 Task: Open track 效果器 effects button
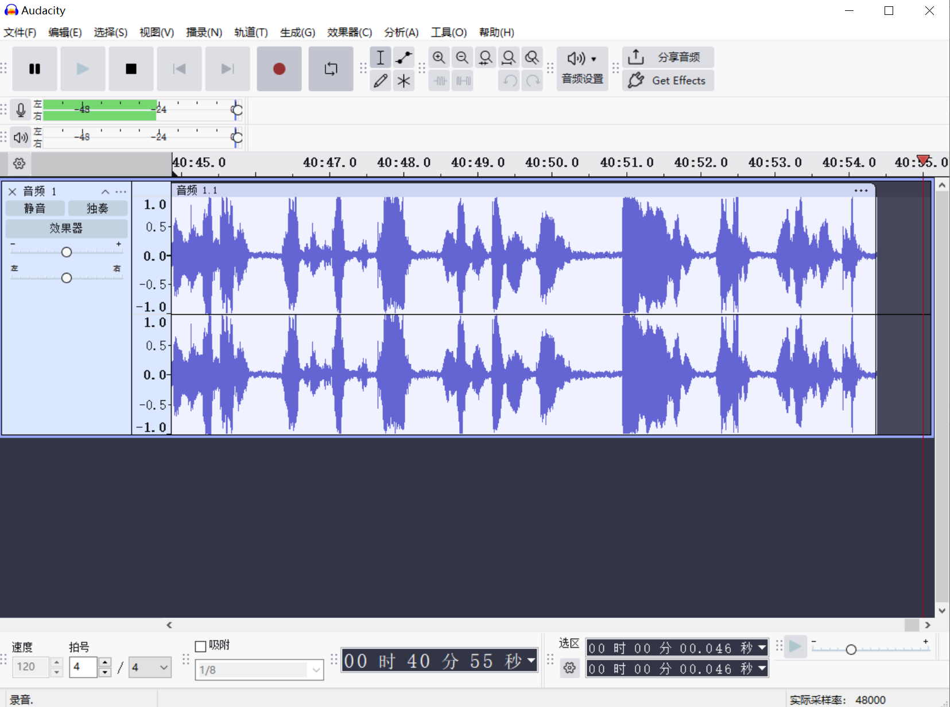(x=66, y=228)
